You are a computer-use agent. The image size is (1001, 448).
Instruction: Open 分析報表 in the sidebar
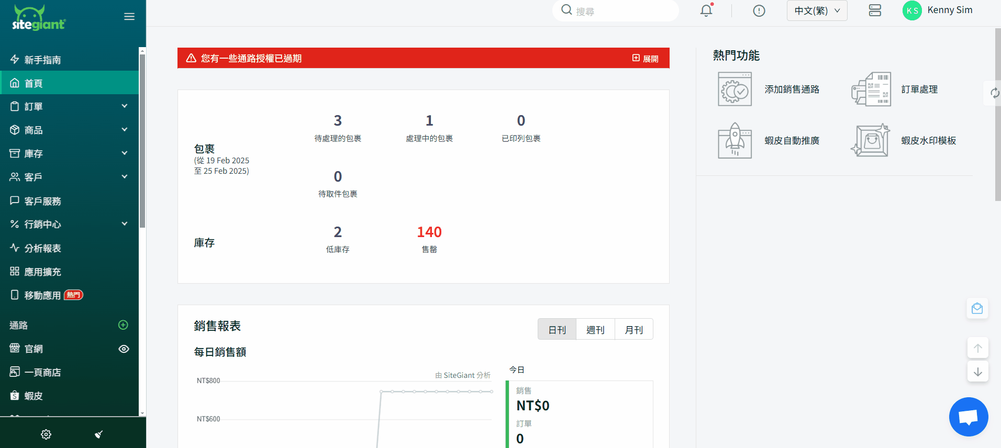click(43, 249)
